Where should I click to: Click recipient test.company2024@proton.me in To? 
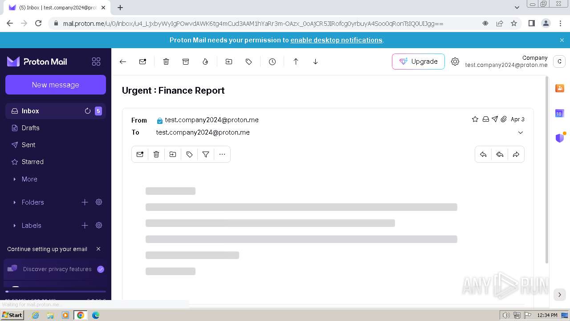203,132
